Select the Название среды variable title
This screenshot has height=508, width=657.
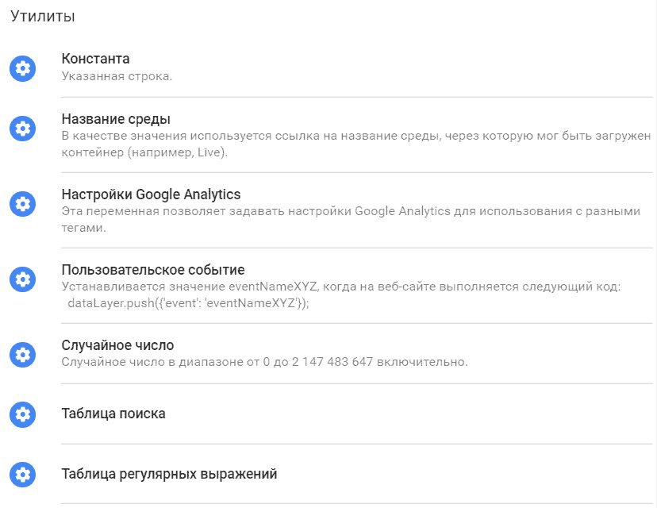tap(116, 119)
